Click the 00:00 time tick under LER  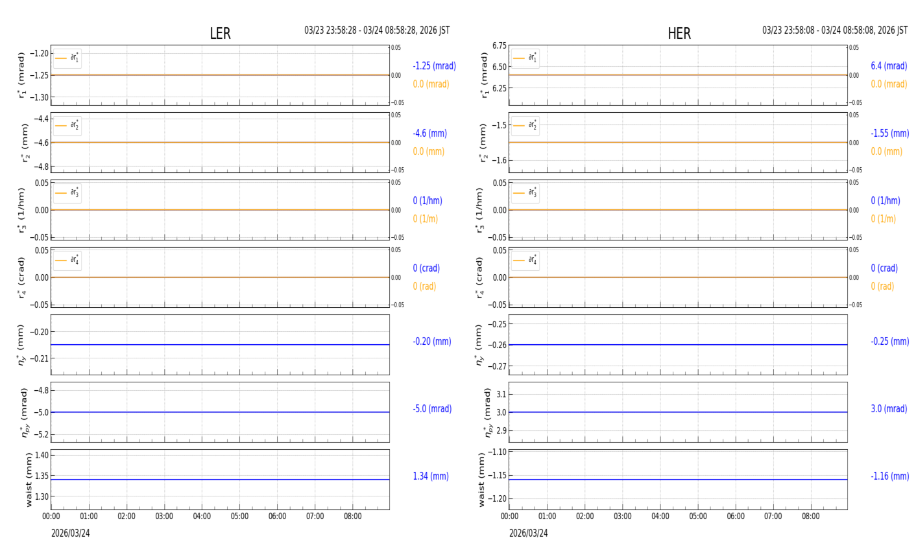[51, 517]
